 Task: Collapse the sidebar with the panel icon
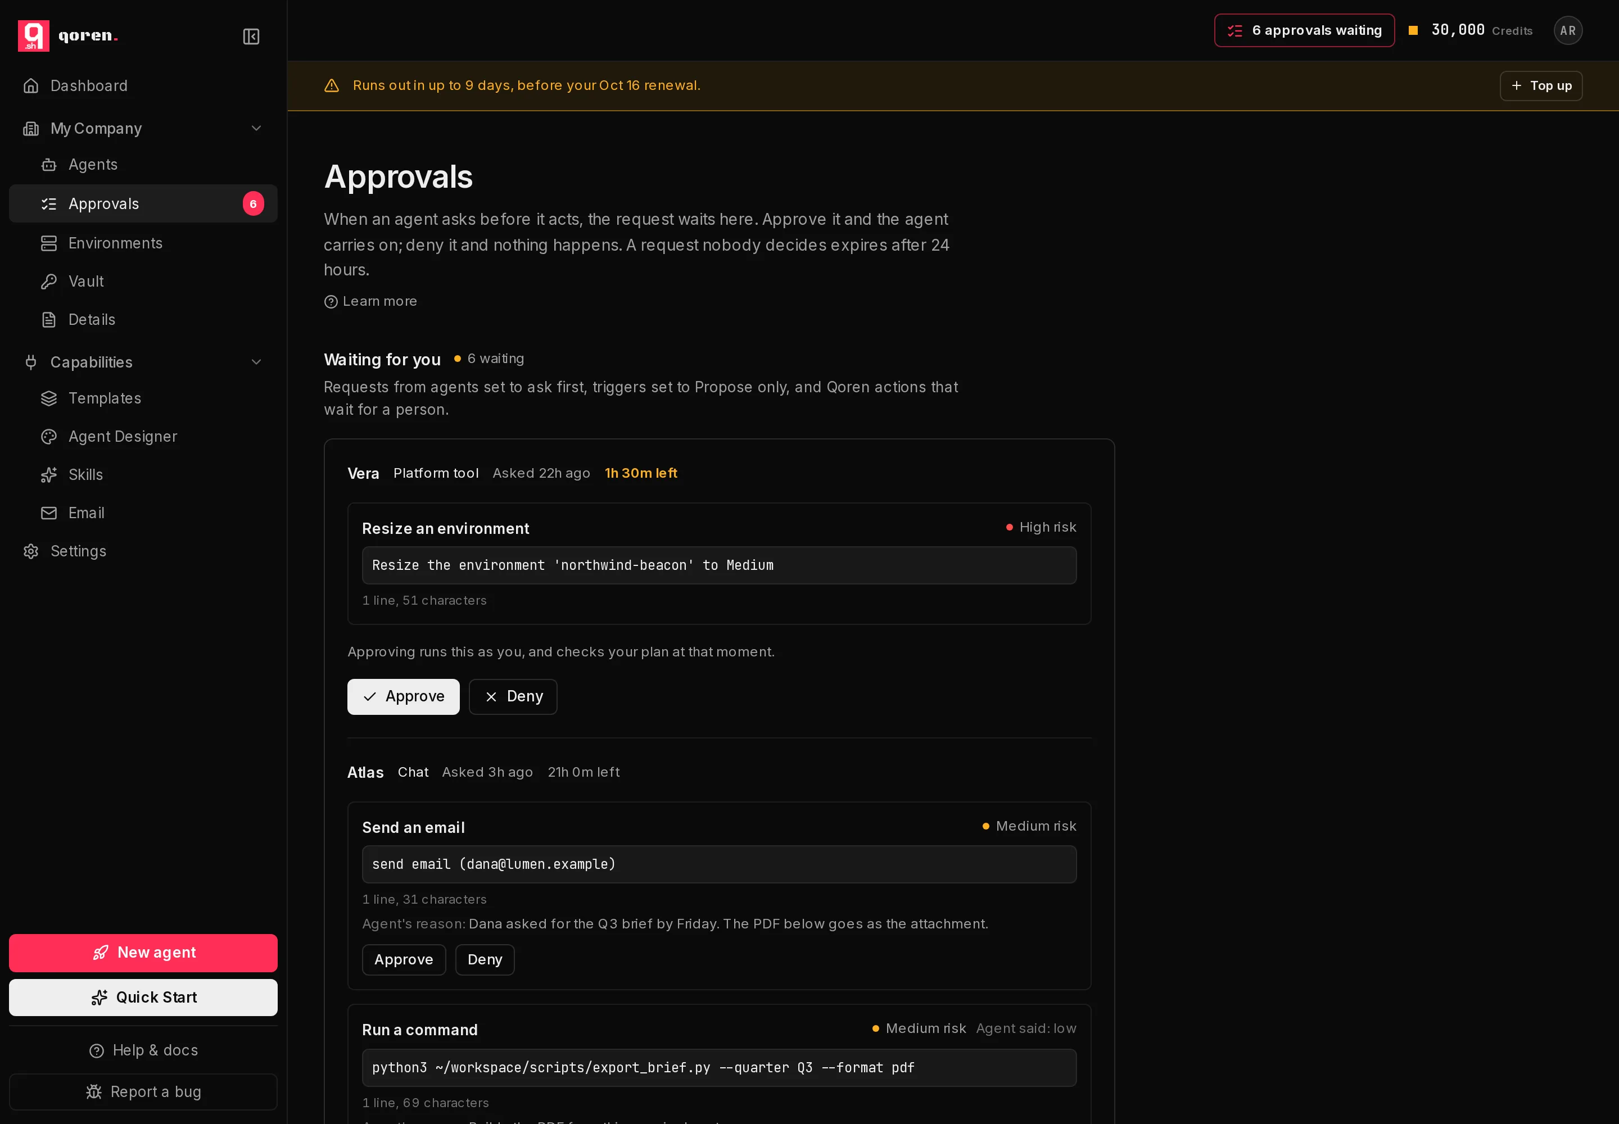(251, 36)
